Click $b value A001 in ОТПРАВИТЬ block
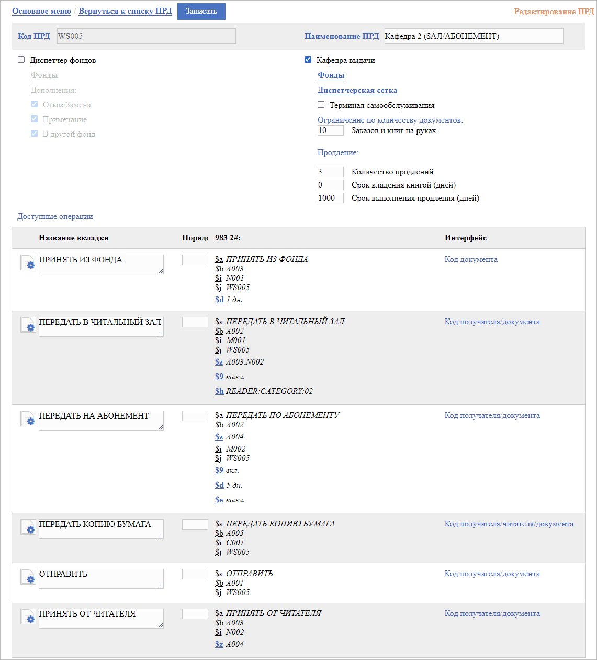The image size is (597, 660). click(235, 583)
